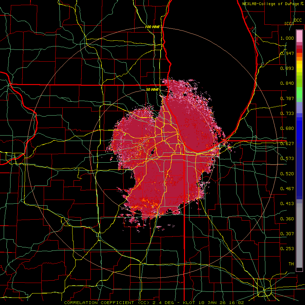
Task: Click the 0.733 scale value
Action: [x=287, y=114]
